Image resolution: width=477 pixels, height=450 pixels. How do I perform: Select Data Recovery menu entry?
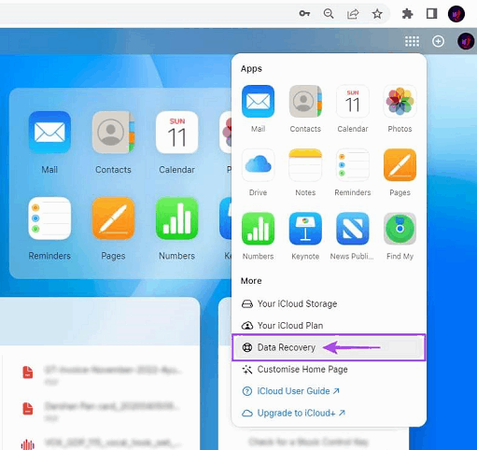pyautogui.click(x=329, y=347)
